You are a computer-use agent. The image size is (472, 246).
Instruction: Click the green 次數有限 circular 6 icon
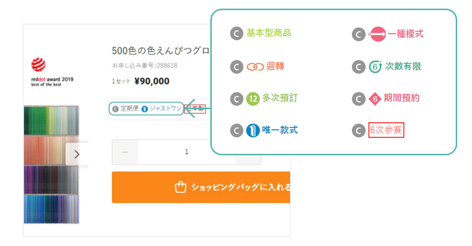(x=375, y=67)
